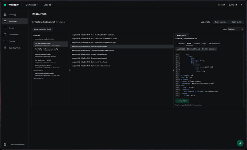Click the Apply repair button

tap(182, 101)
